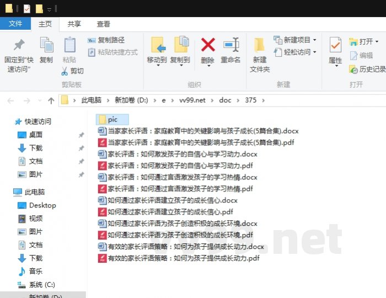Viewport: 386px width, 298px height.
Task: Click the Move to folder icon
Action: (x=157, y=45)
